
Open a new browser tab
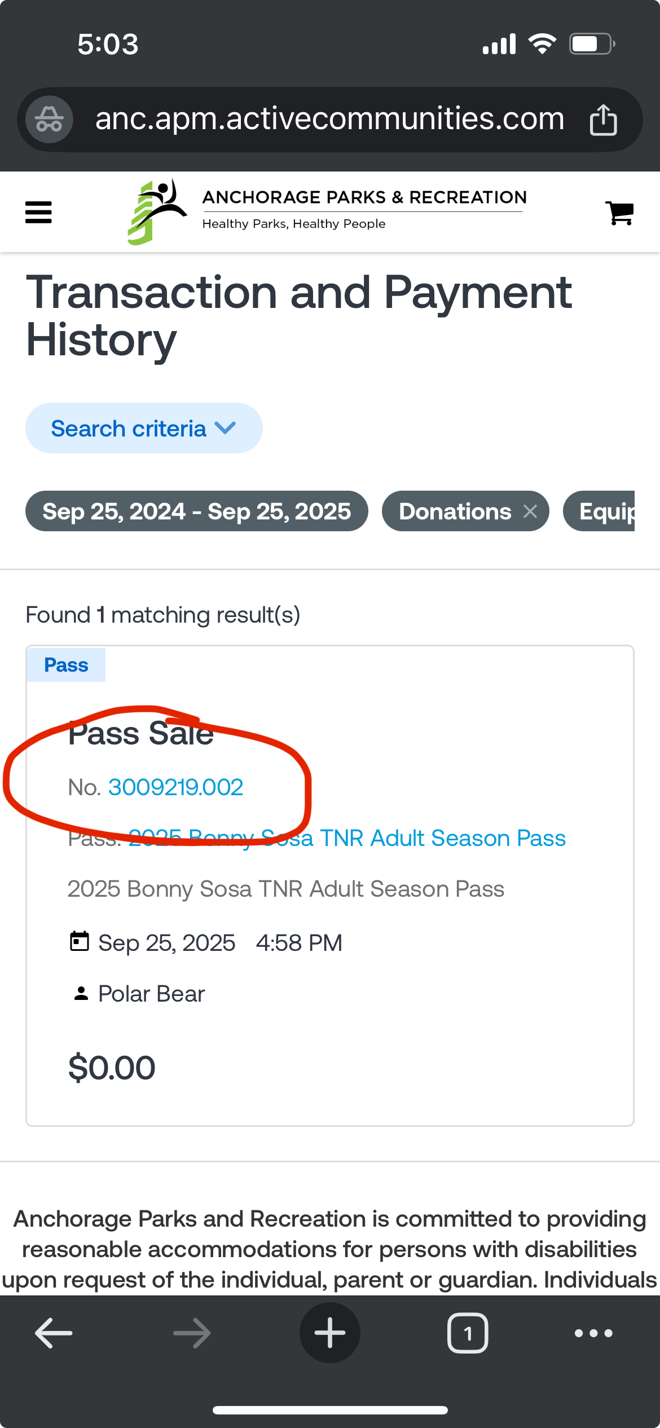click(x=329, y=1333)
